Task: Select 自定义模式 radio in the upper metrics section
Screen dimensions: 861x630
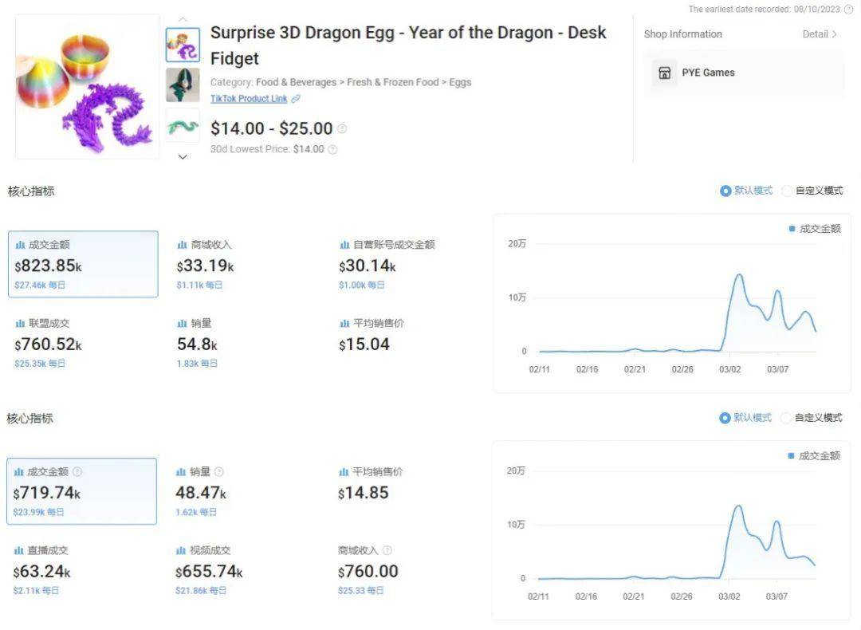Action: coord(787,191)
